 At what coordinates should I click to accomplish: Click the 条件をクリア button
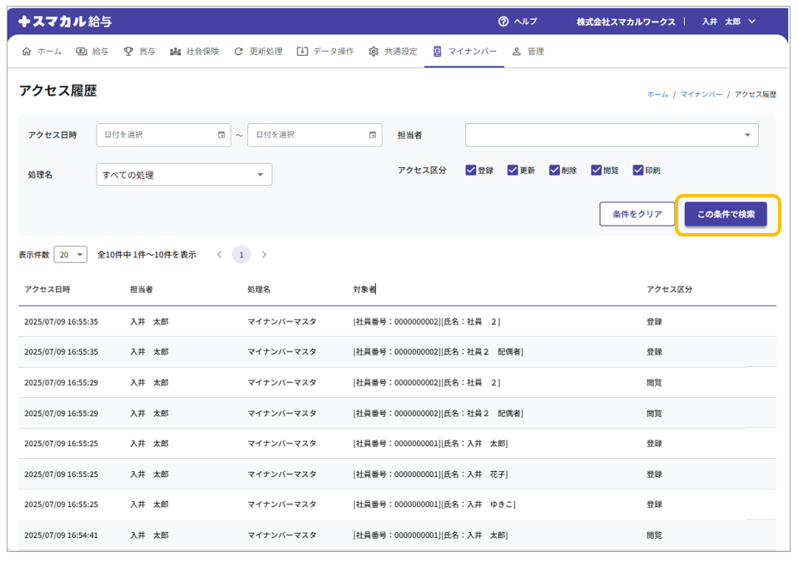tap(637, 214)
